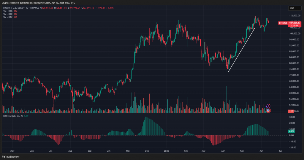The height and width of the screenshot is (160, 304).
Task: Select the second Vol · BTC indicator legend
Action: point(8,14)
